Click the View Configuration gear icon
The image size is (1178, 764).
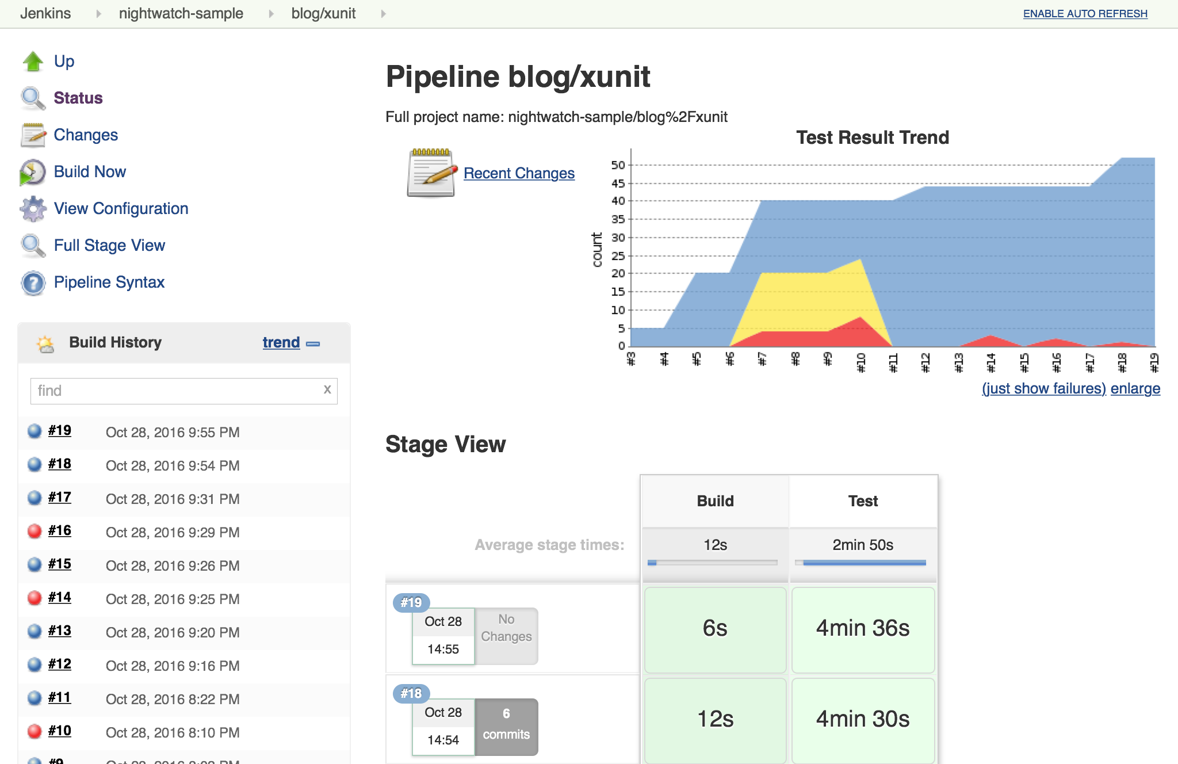tap(33, 209)
